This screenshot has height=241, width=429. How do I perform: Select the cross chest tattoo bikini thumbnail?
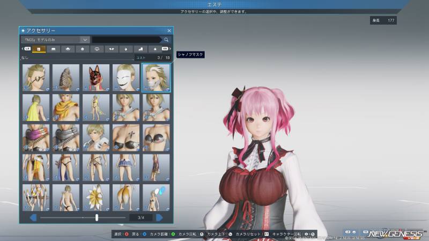pyautogui.click(x=126, y=138)
